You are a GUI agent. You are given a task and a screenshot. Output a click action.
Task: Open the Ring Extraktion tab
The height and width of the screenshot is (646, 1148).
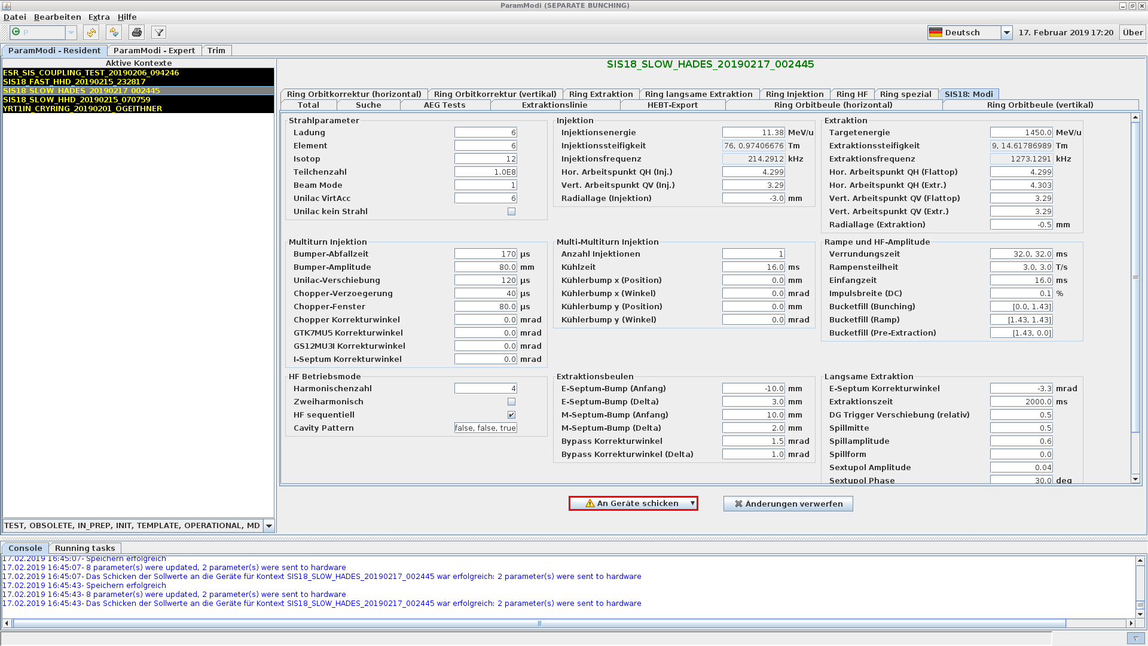(x=601, y=94)
